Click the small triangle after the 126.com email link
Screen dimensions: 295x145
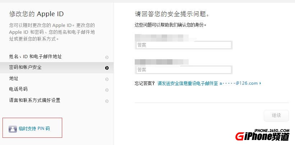pyautogui.click(x=260, y=83)
